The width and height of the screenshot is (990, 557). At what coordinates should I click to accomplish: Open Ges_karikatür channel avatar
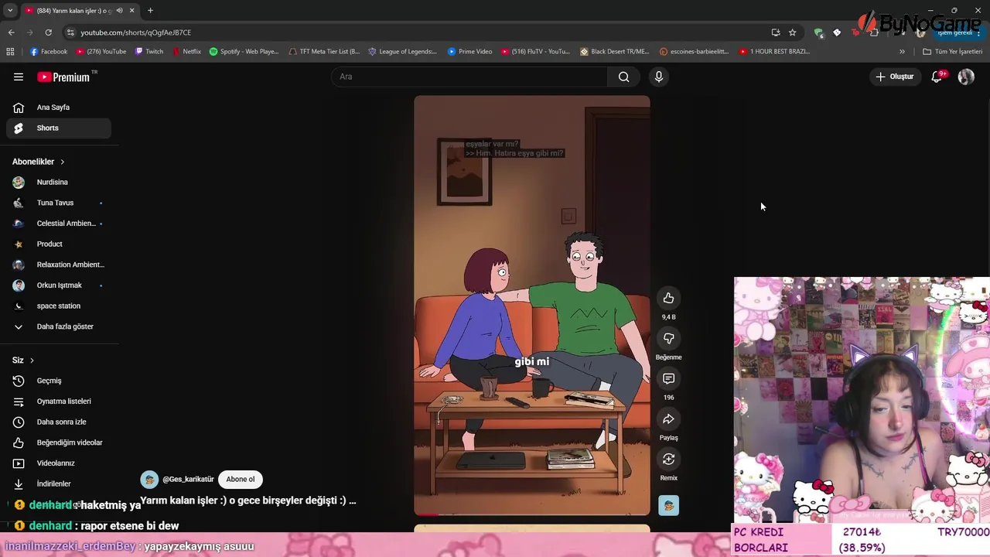click(x=149, y=480)
